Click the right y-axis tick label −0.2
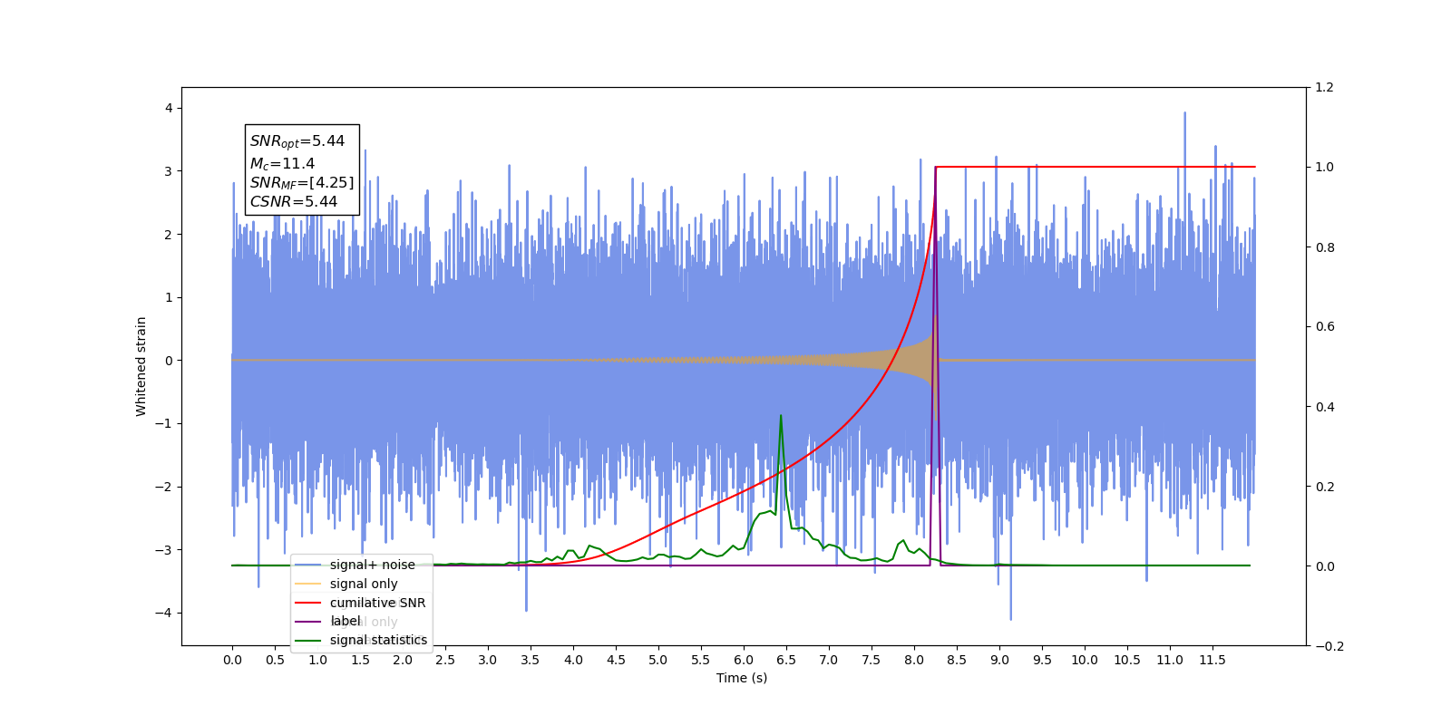The height and width of the screenshot is (725, 1451). pos(1329,646)
